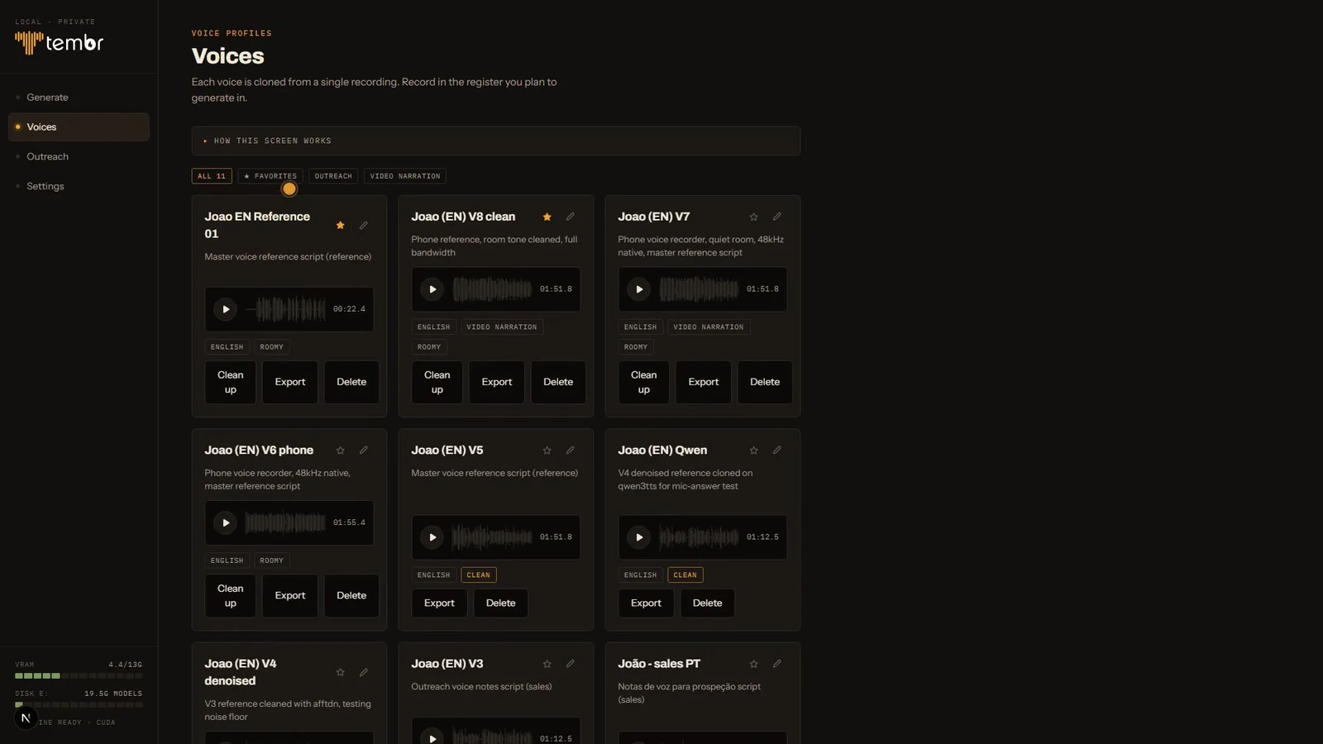
Task: Edit Joao EN Reference 01 with pencil icon
Action: [363, 226]
